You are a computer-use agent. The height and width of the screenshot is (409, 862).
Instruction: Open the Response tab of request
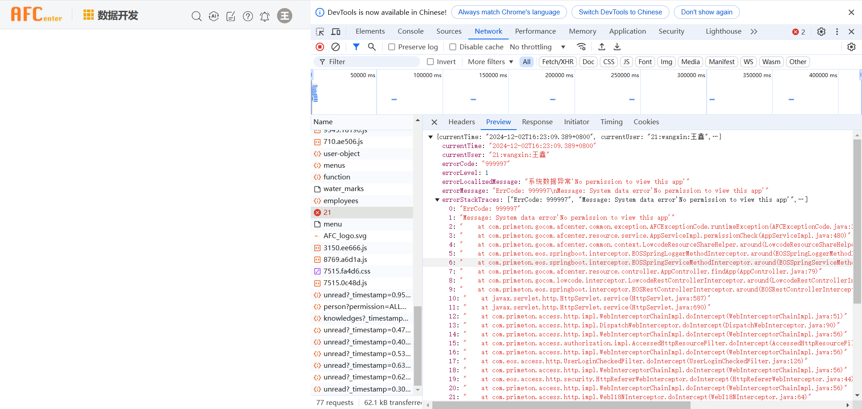pyautogui.click(x=537, y=122)
